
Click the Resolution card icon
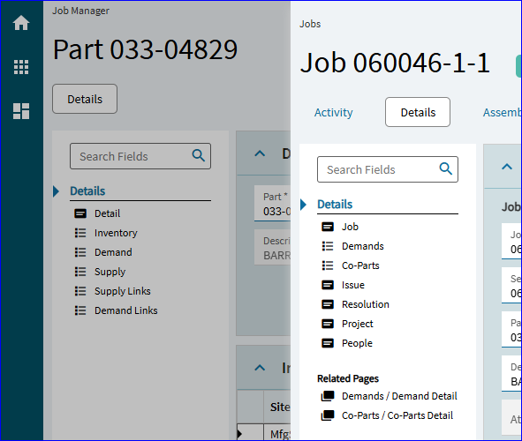[328, 304]
